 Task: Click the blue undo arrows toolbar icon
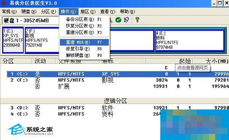126,20
